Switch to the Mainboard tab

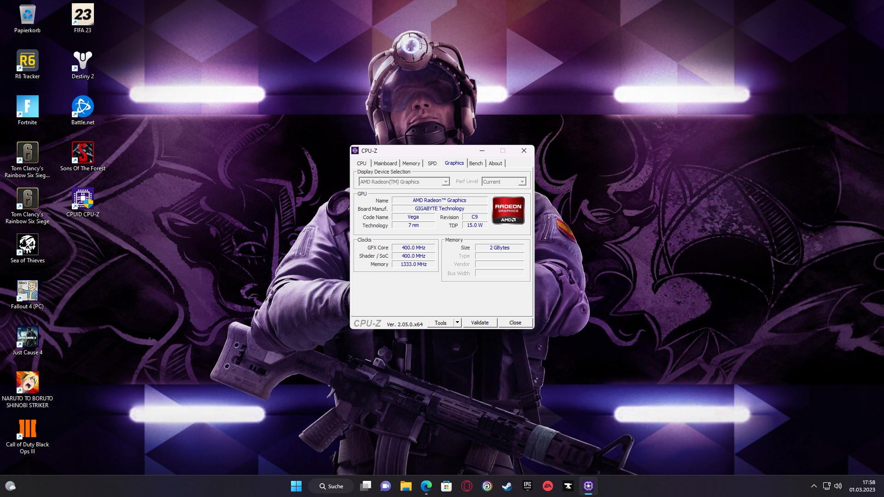pyautogui.click(x=385, y=163)
